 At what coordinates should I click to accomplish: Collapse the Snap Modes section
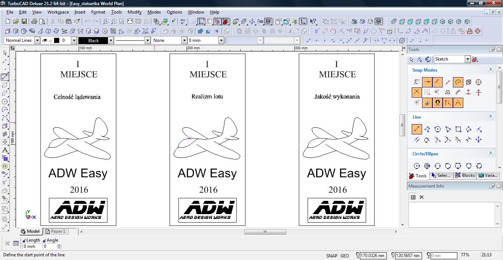[x=490, y=69]
